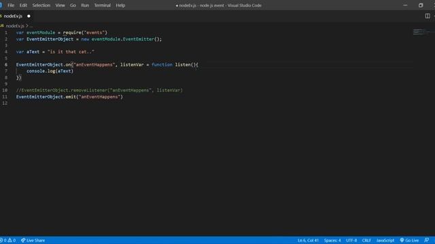Click the listen function name on line 6

pos(183,65)
